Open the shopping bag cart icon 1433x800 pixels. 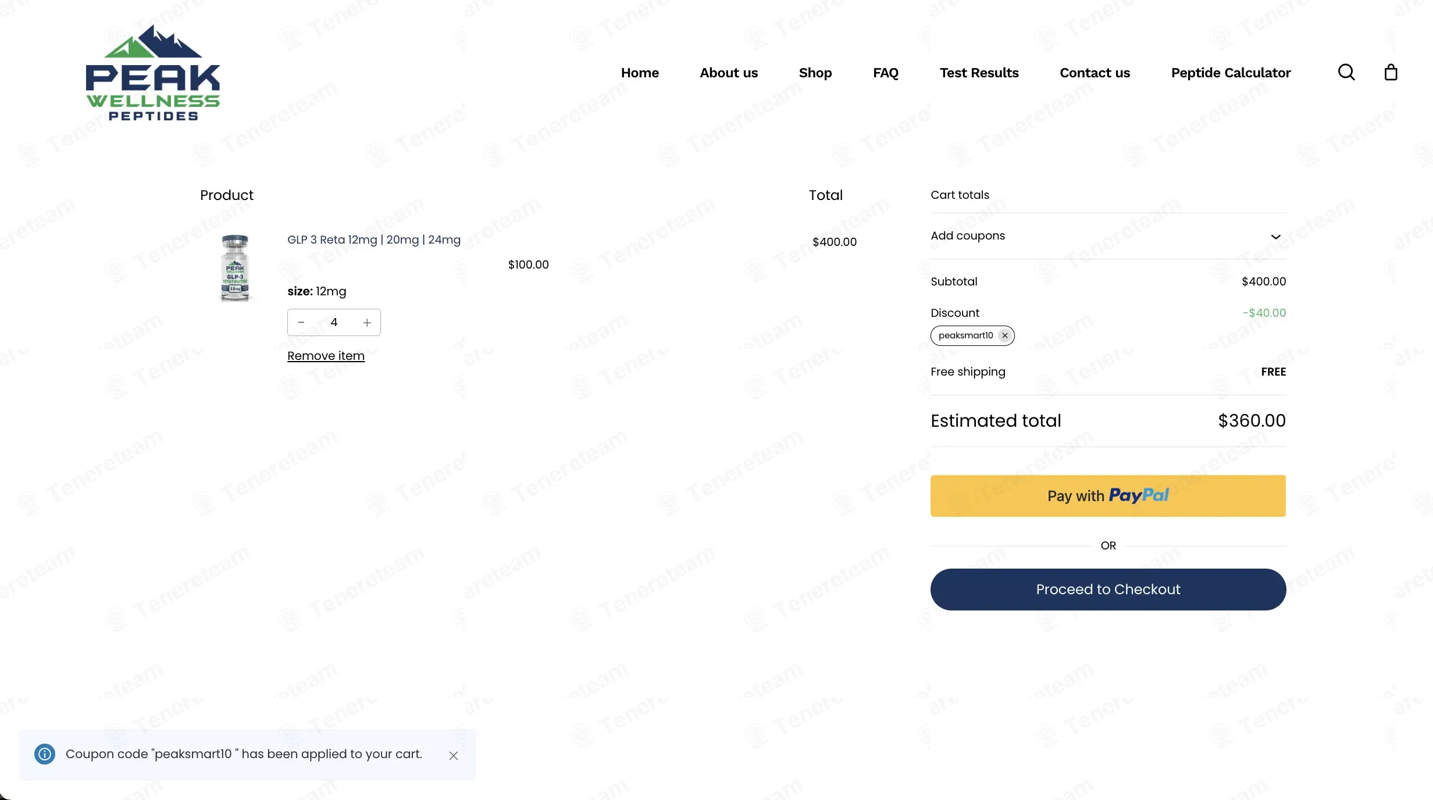tap(1391, 72)
